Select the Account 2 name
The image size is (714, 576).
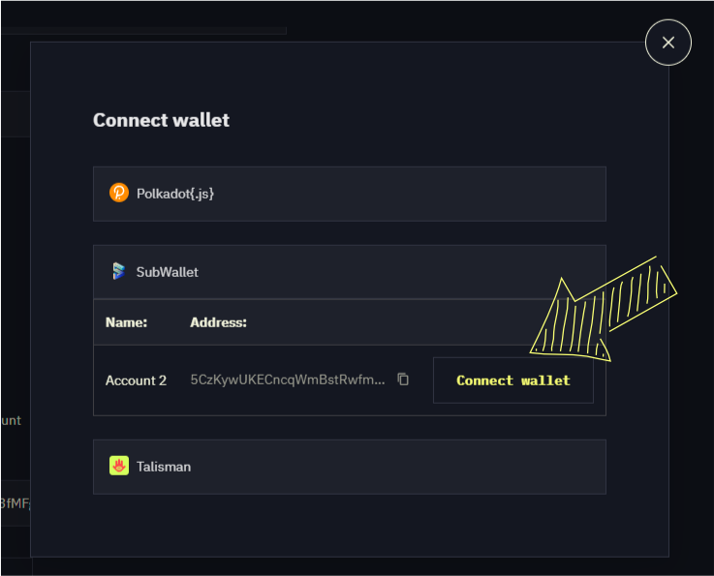click(136, 380)
